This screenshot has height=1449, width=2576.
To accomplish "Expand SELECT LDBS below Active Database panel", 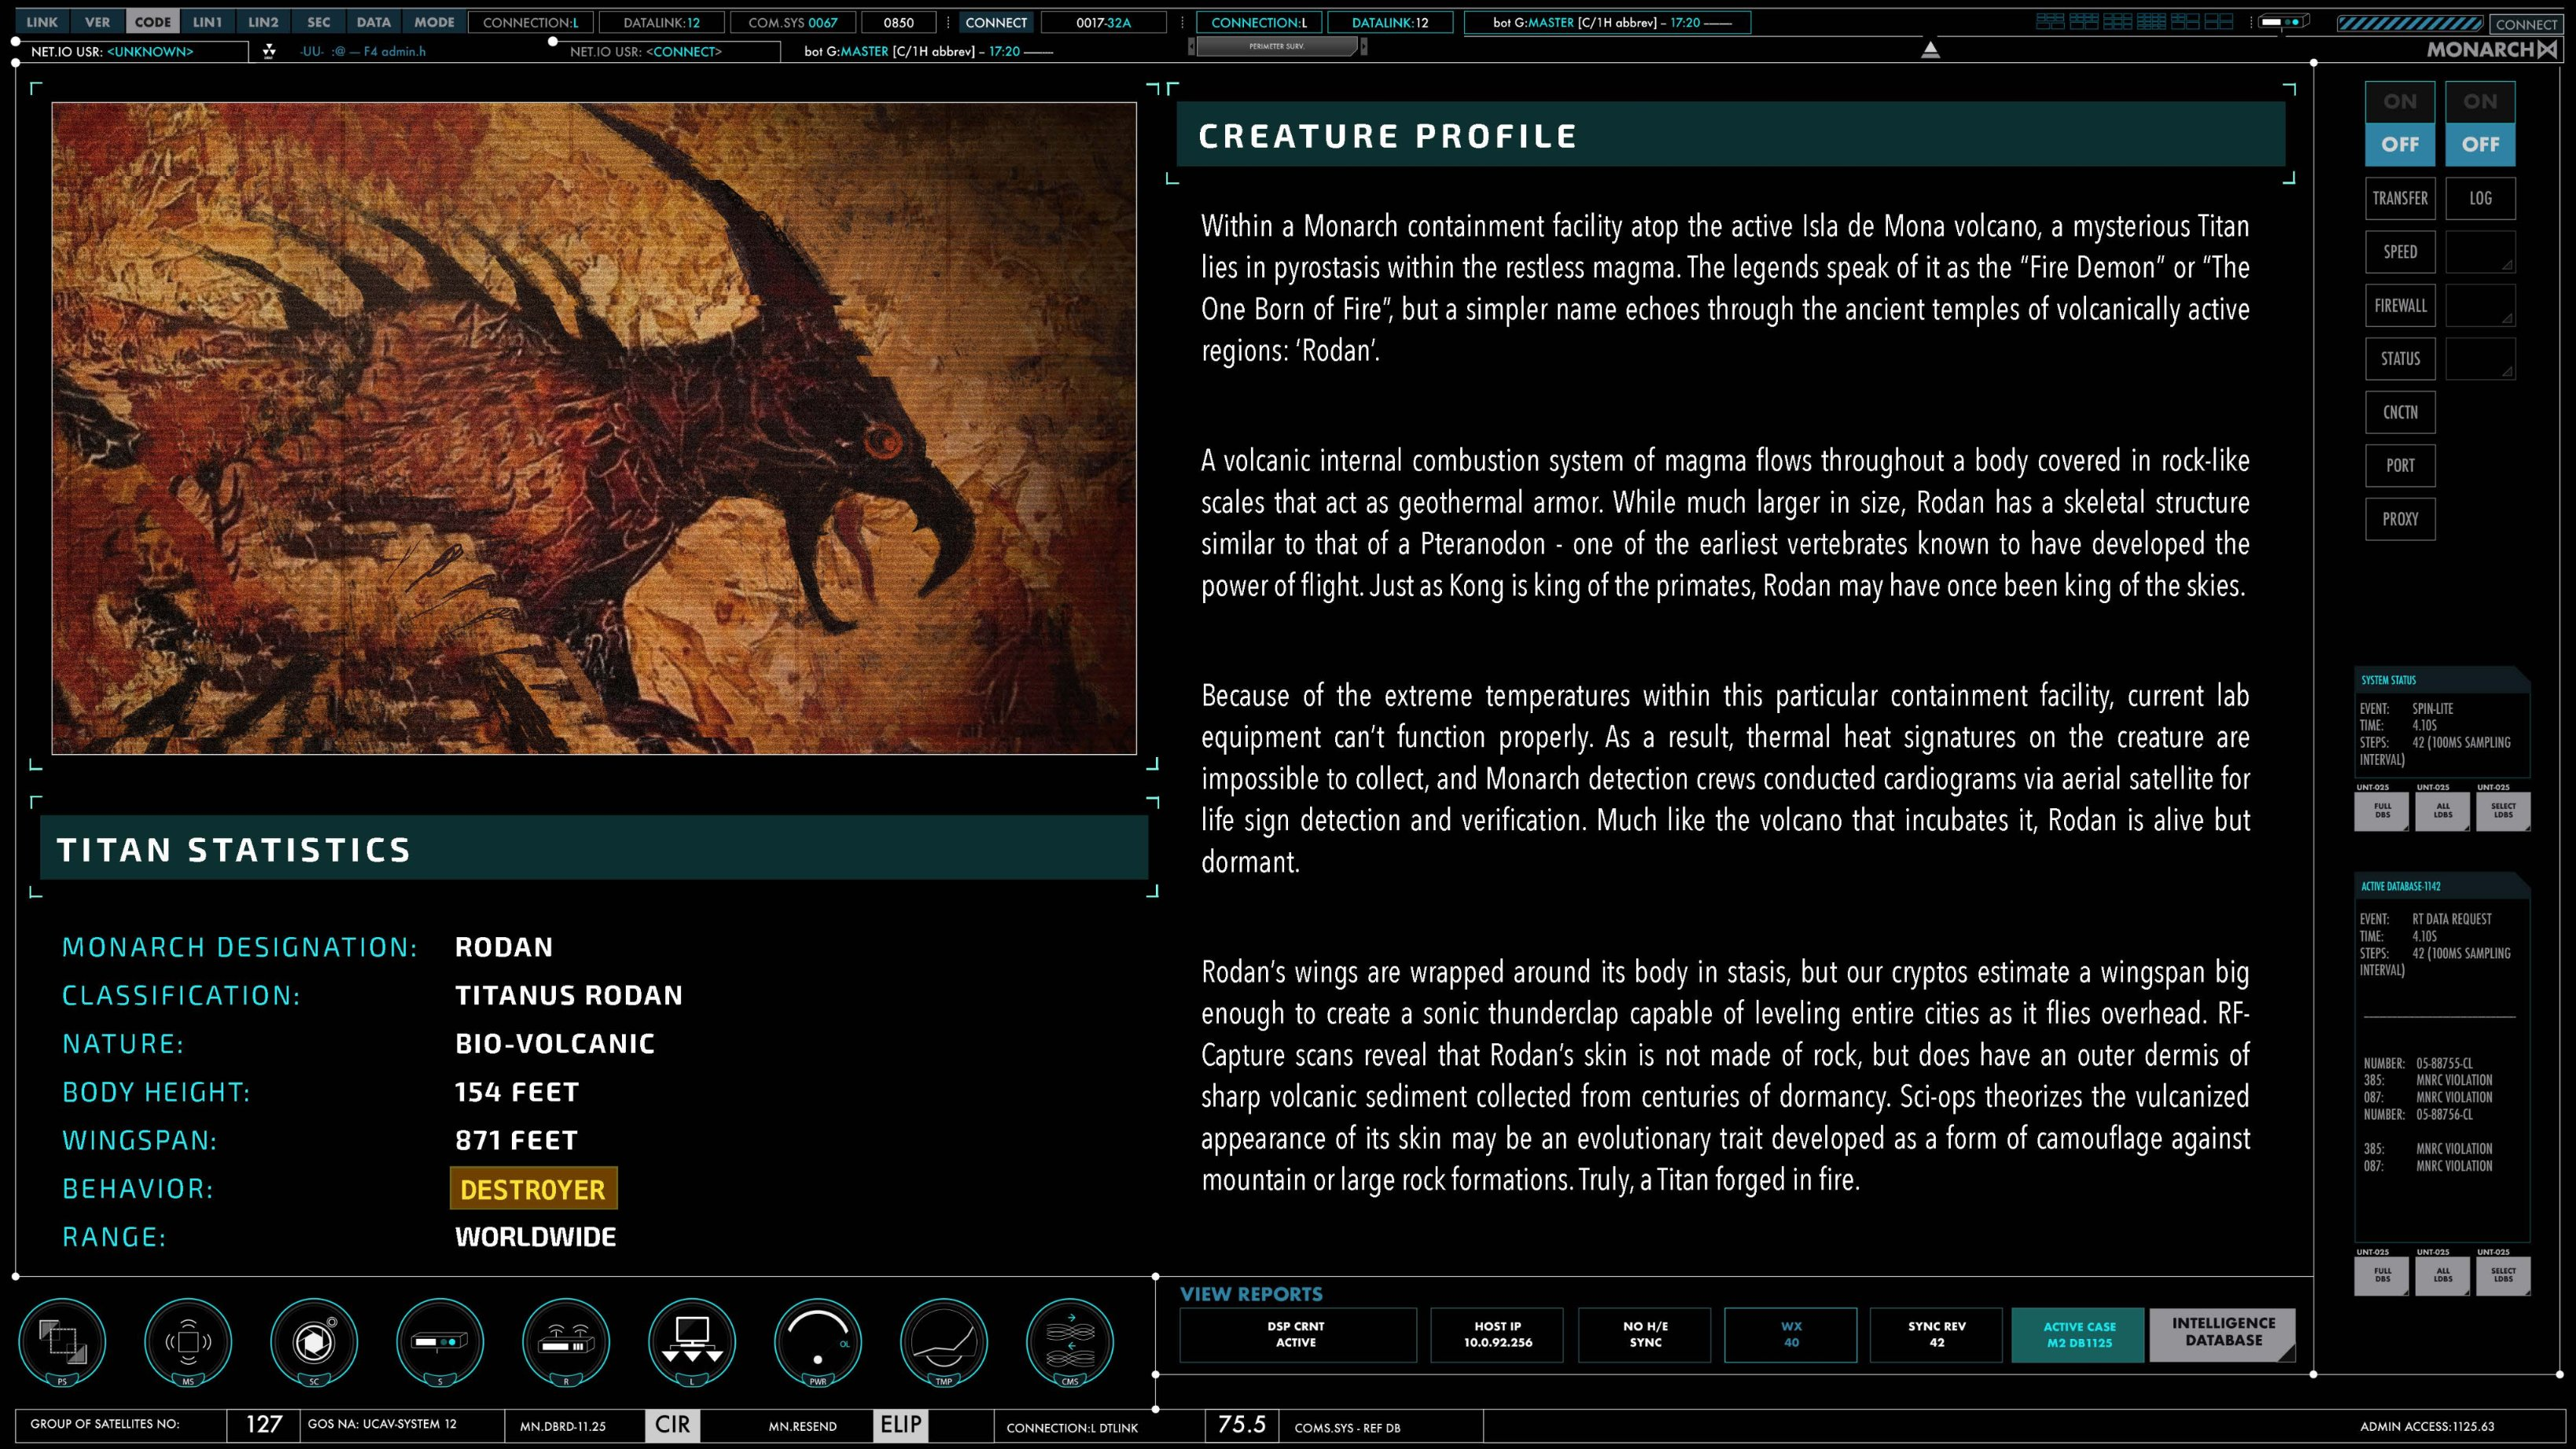I will (2503, 1276).
